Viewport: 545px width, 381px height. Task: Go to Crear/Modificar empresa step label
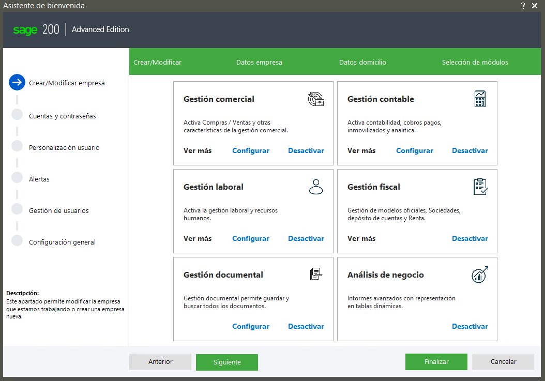67,83
